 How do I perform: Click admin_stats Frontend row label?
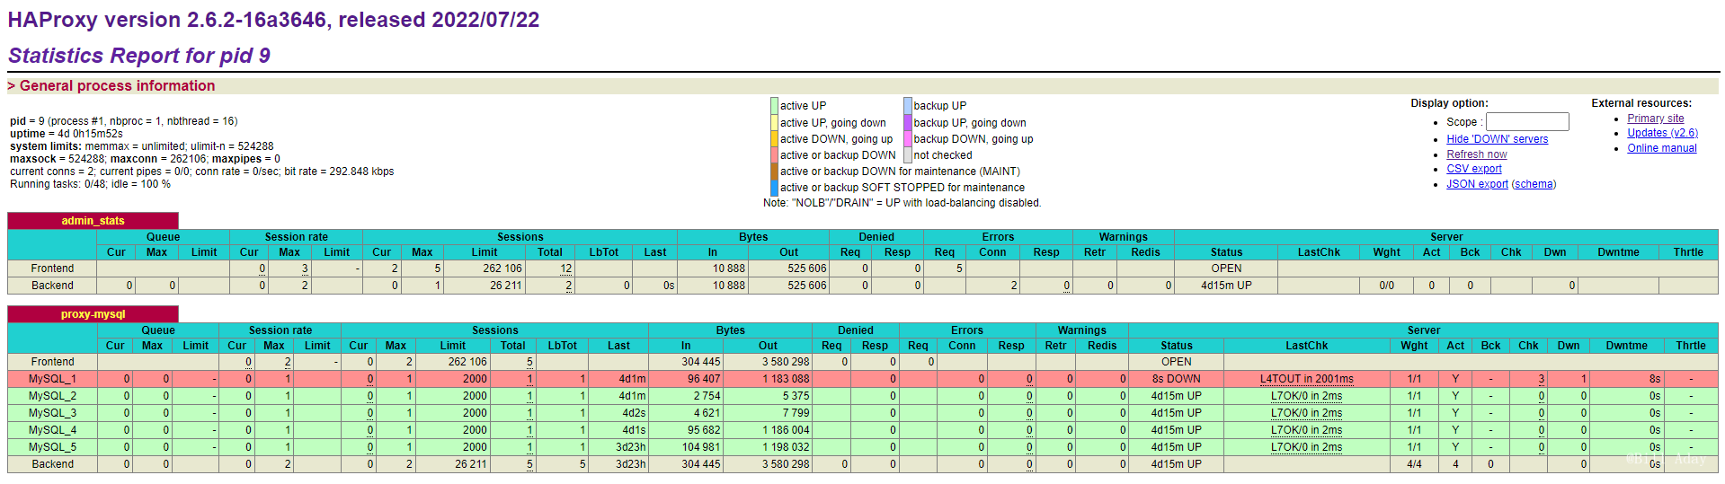tap(52, 268)
